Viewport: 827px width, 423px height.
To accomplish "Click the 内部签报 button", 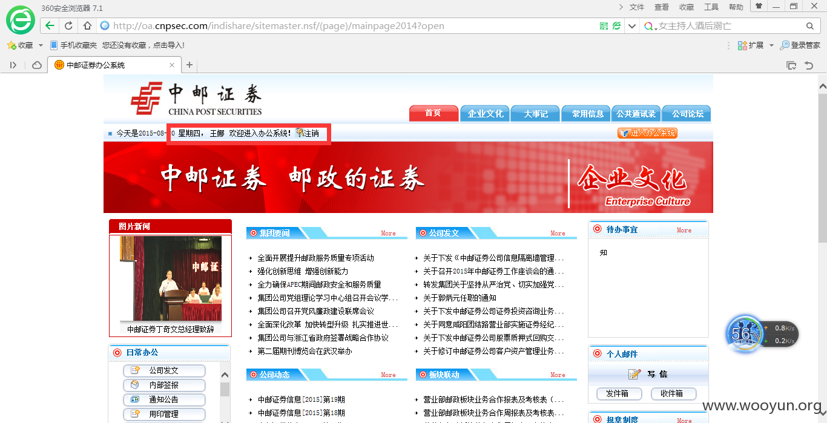I will coord(164,385).
